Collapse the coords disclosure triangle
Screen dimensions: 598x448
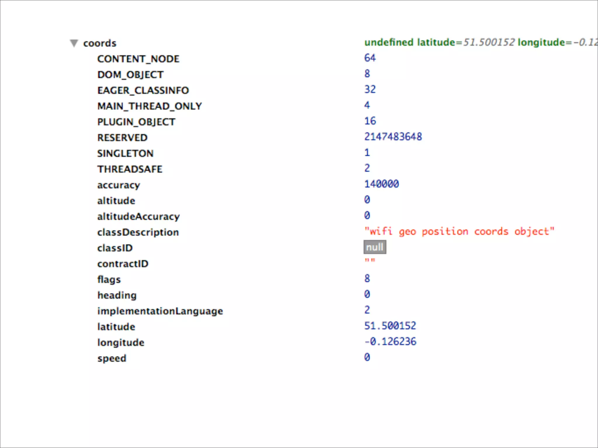(x=74, y=43)
